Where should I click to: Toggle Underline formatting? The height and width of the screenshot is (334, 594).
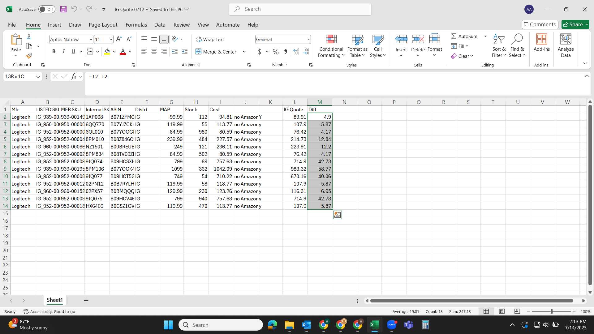pyautogui.click(x=73, y=52)
